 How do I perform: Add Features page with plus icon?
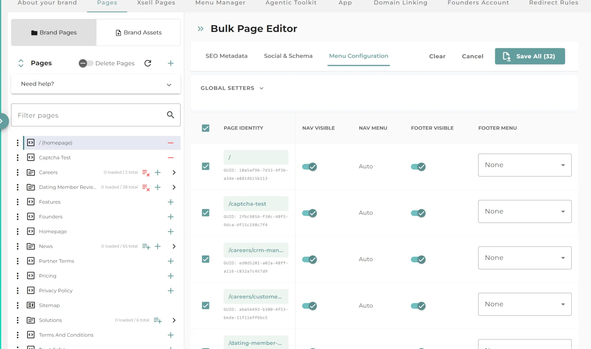[x=171, y=202]
